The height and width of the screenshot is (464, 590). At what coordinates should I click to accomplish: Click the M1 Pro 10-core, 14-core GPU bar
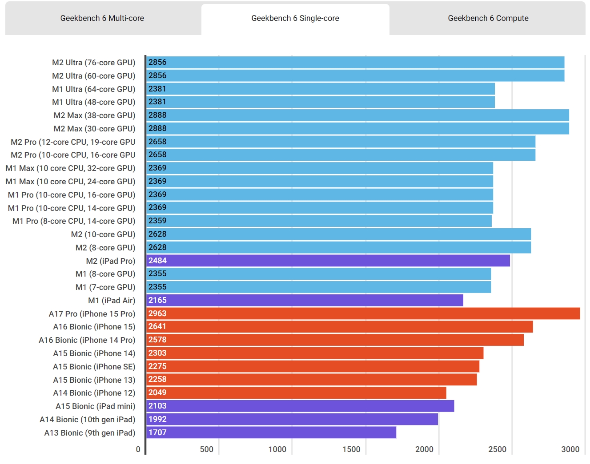click(320, 207)
